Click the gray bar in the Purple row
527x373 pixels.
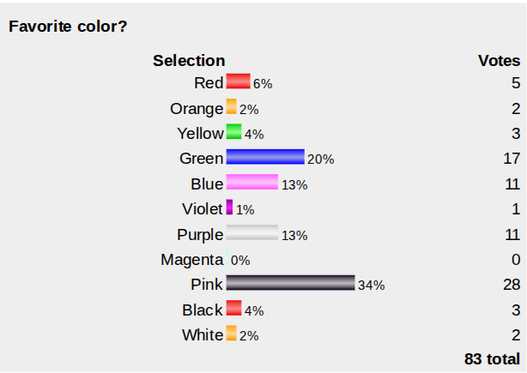coord(251,233)
